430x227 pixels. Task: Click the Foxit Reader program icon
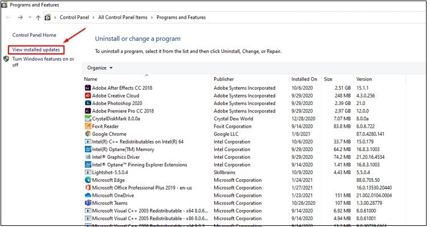pyautogui.click(x=88, y=127)
